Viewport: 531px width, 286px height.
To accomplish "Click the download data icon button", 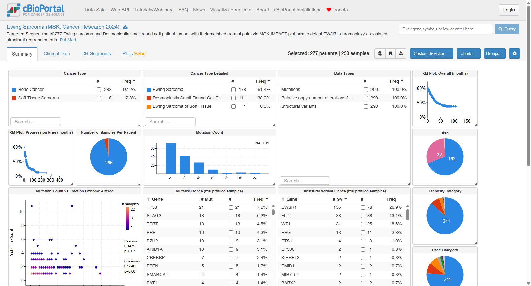I will click(401, 53).
